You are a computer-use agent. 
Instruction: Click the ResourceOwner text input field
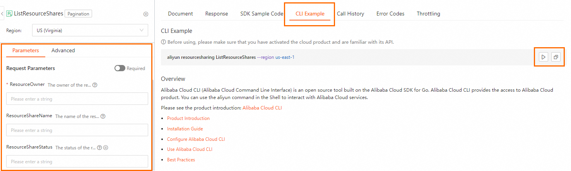(77, 99)
